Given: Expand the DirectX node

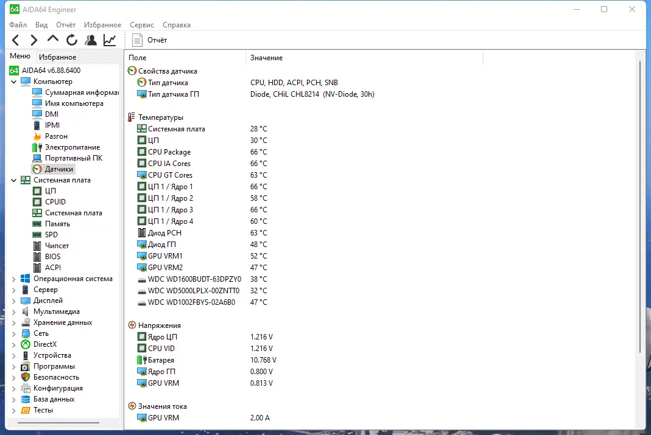Looking at the screenshot, I should 13,345.
